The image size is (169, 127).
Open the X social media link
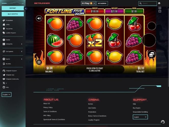[x=5, y=83]
